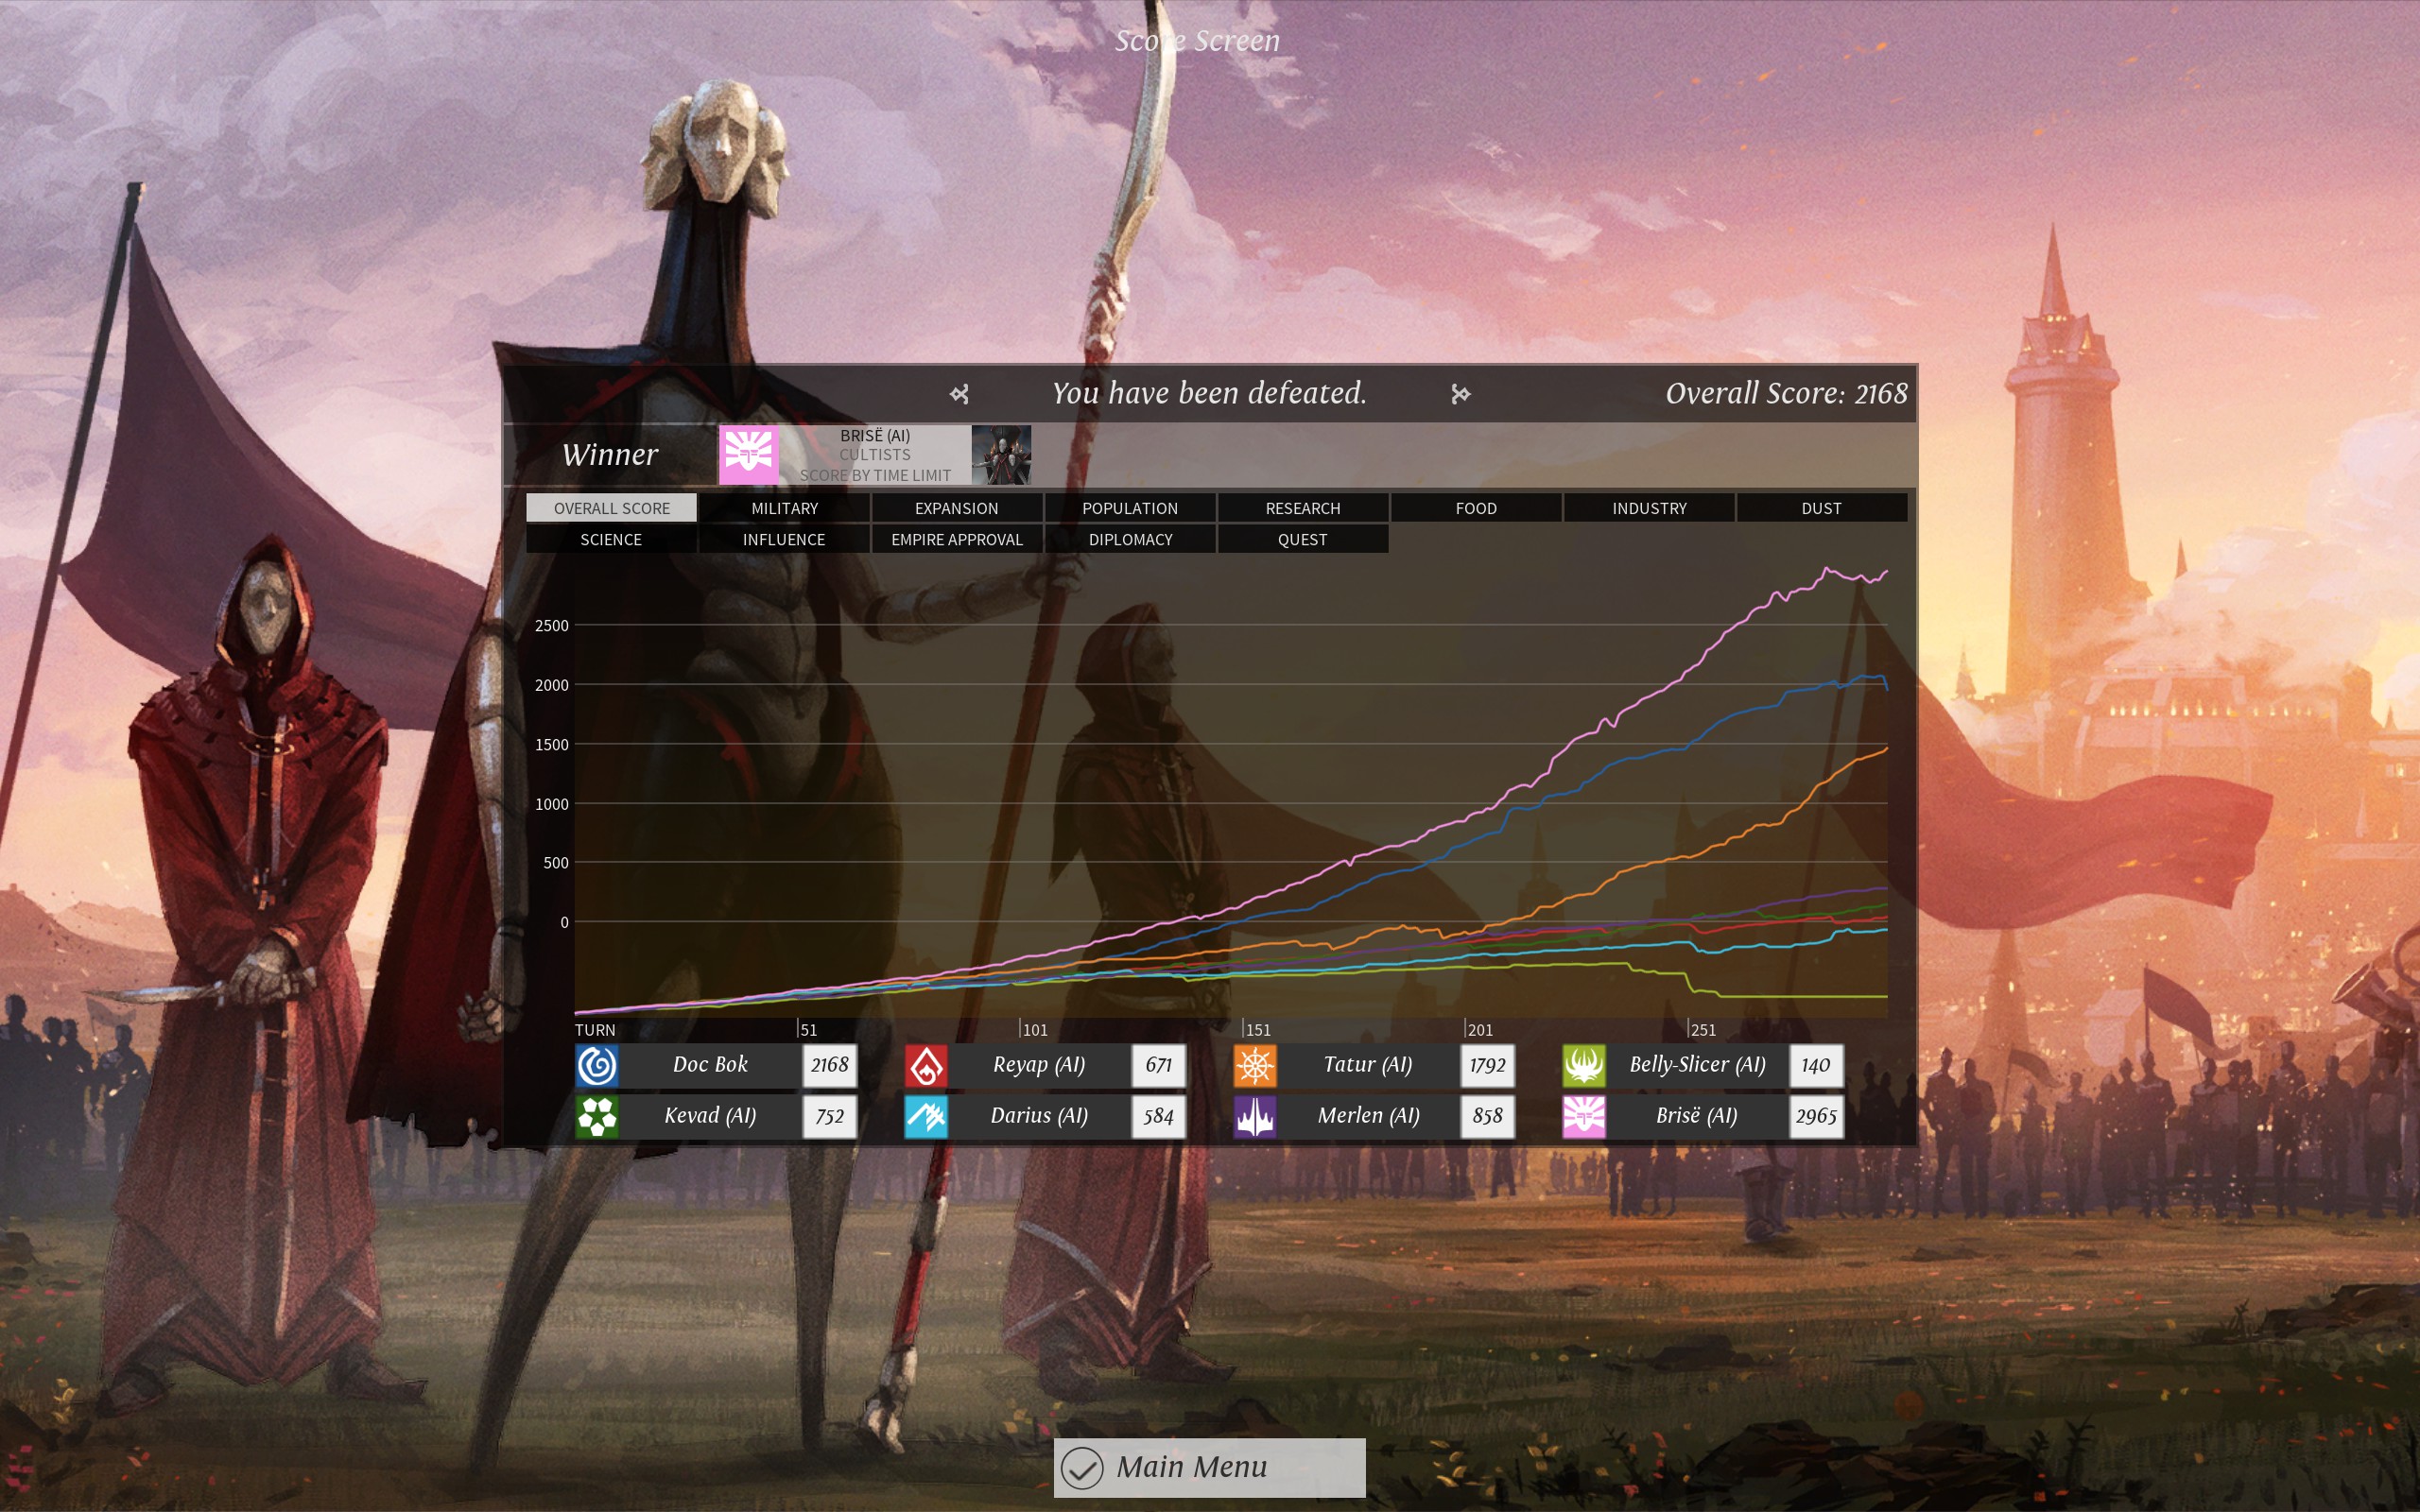Click Darius's cyan mountain faction icon
This screenshot has height=1512, width=2420.
[x=926, y=1116]
